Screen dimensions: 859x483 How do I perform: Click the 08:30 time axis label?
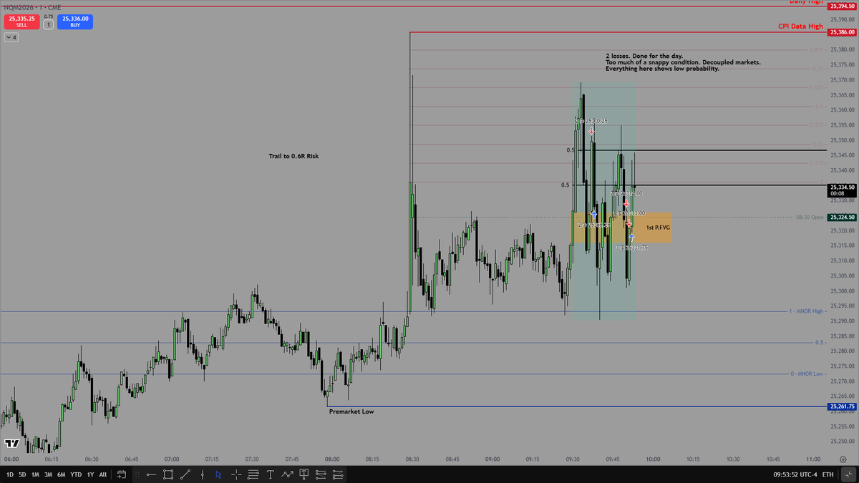pos(411,459)
